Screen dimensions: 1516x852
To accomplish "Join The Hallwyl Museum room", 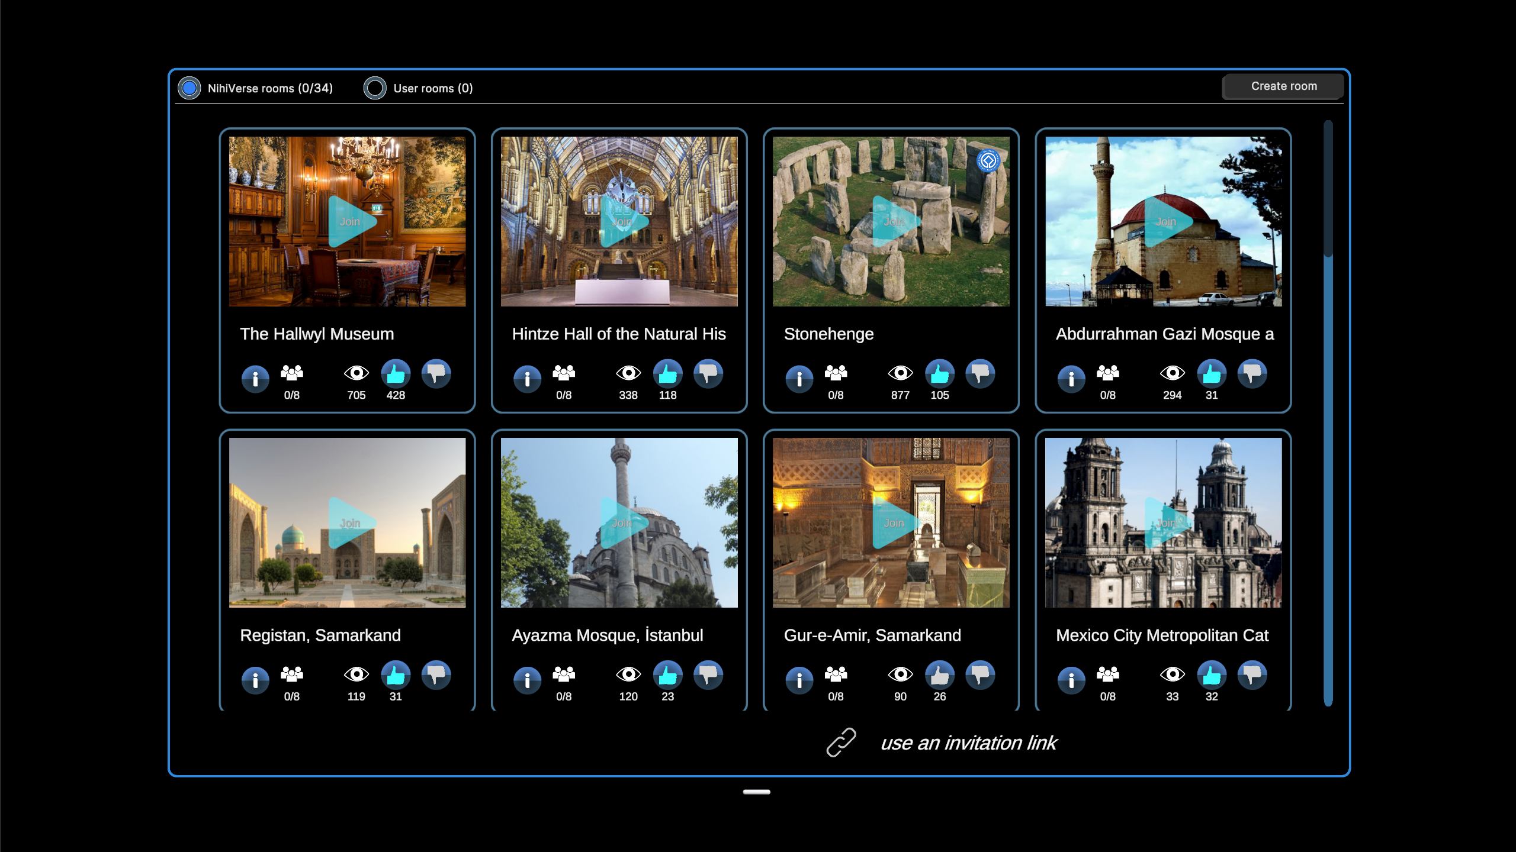I will click(350, 222).
